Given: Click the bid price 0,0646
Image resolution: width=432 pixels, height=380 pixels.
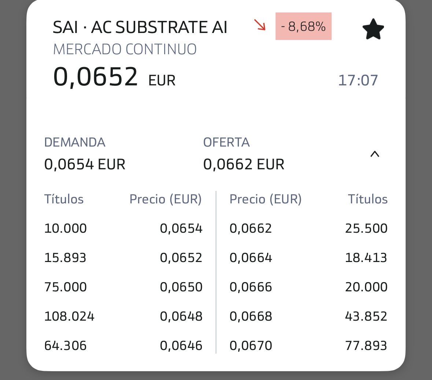Looking at the screenshot, I should [181, 346].
